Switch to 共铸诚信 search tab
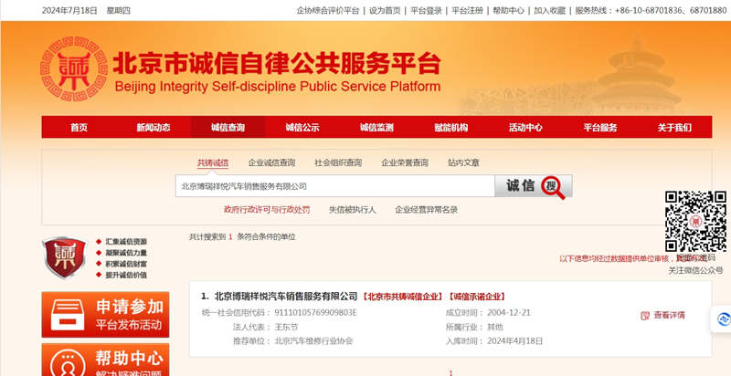 pyautogui.click(x=213, y=162)
